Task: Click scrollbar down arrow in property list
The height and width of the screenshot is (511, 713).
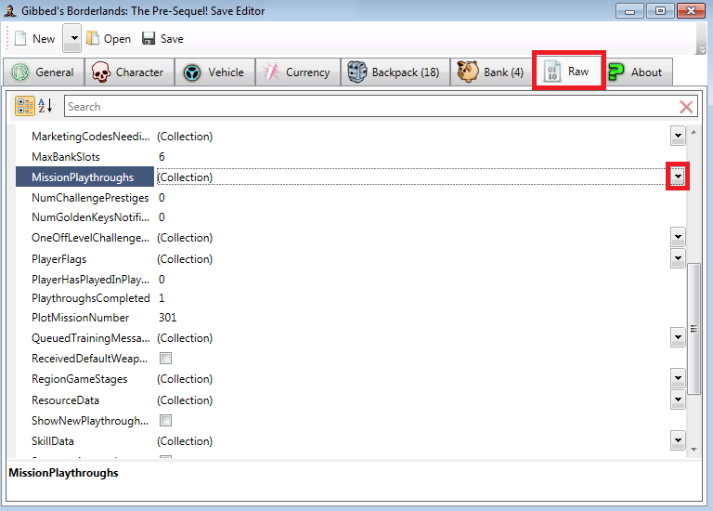Action: click(x=694, y=449)
